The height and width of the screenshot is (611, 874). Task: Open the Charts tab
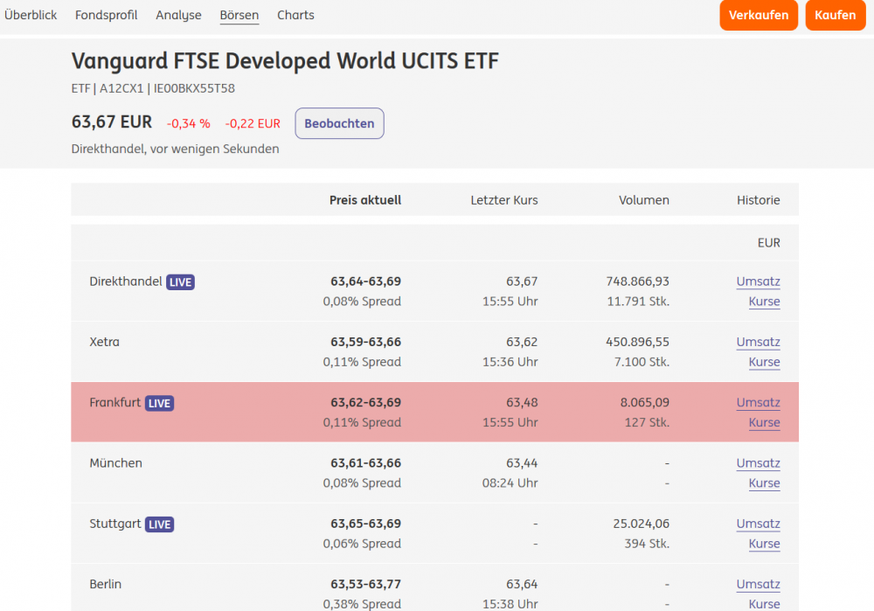click(295, 15)
